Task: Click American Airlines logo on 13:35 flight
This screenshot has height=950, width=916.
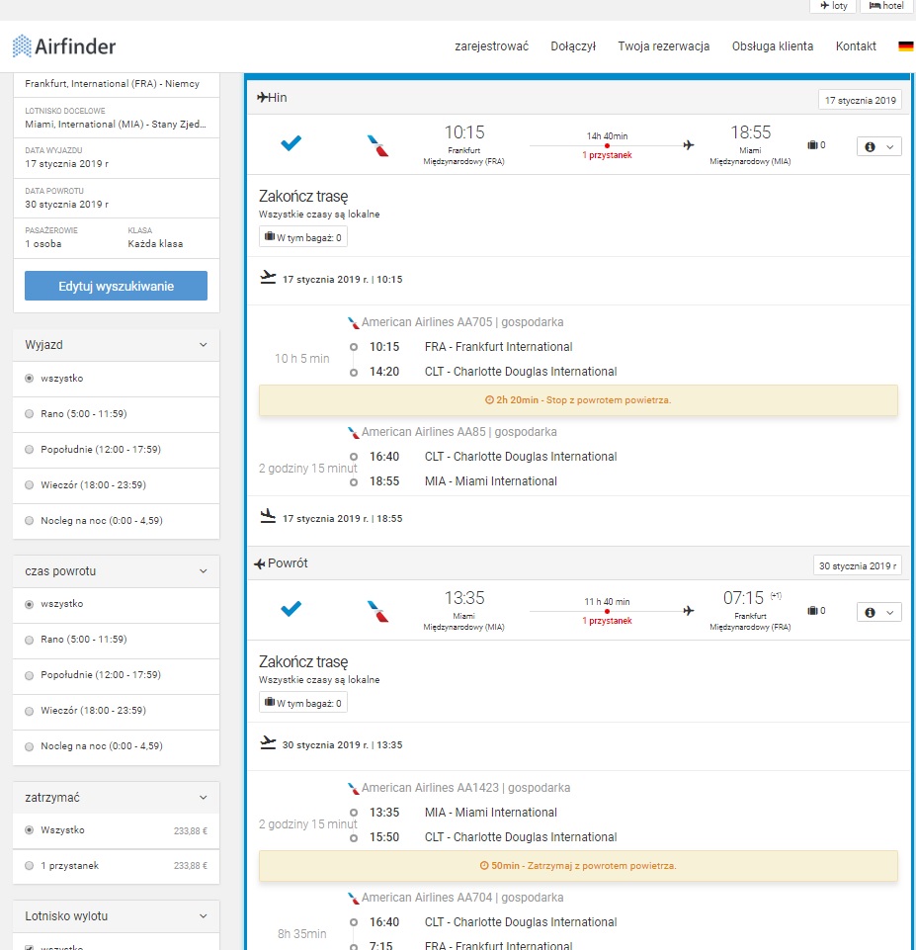Action: tap(377, 611)
